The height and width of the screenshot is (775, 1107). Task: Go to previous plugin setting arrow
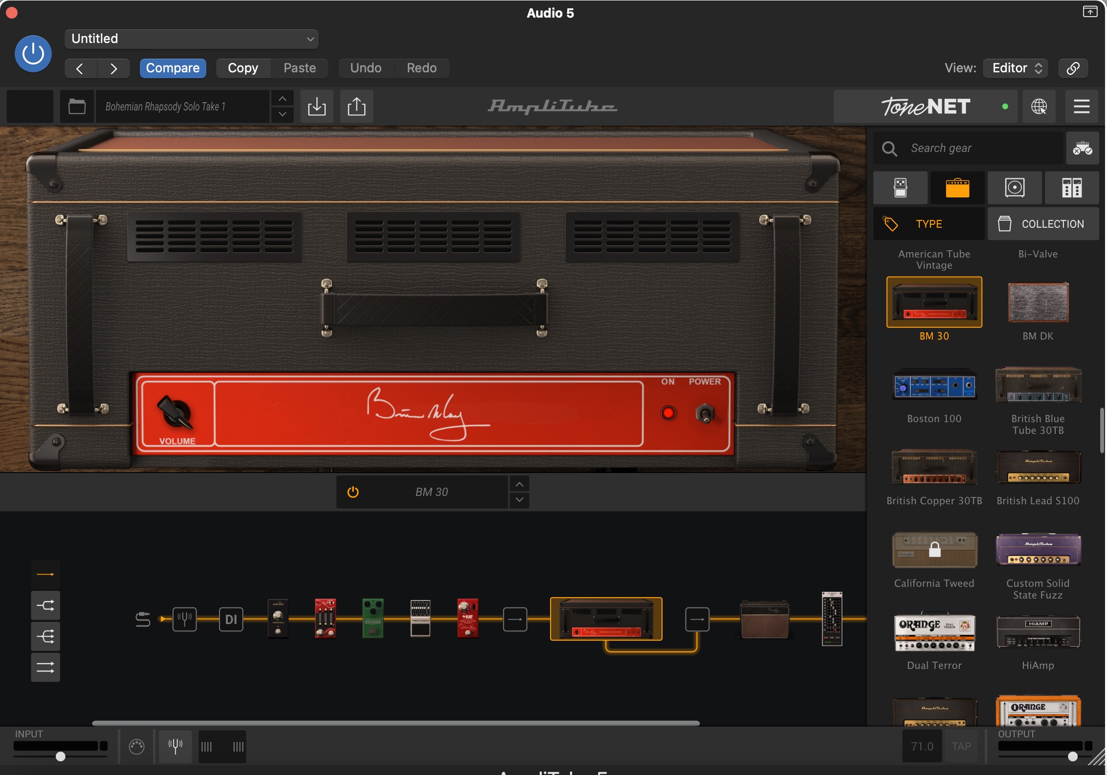(80, 68)
